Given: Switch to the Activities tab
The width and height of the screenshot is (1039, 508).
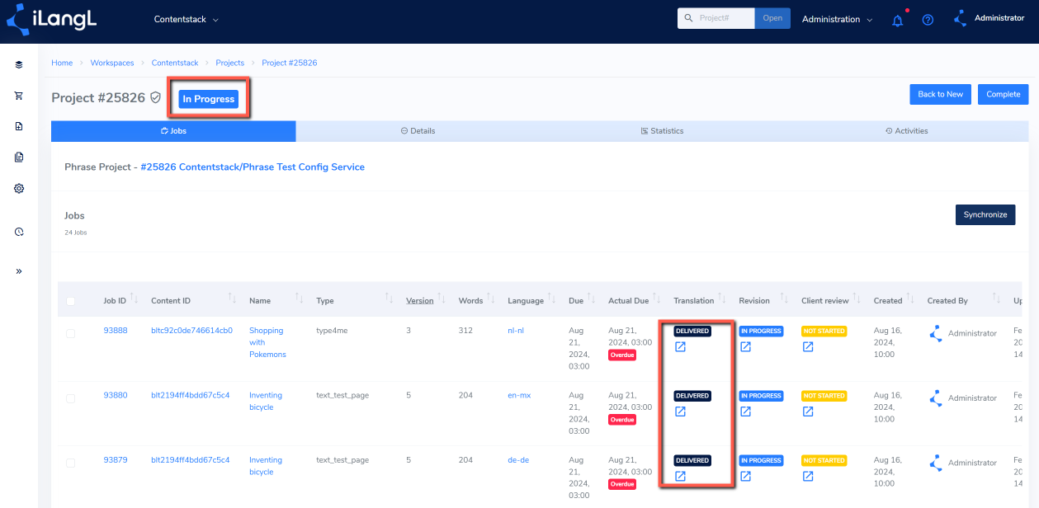Looking at the screenshot, I should point(906,131).
